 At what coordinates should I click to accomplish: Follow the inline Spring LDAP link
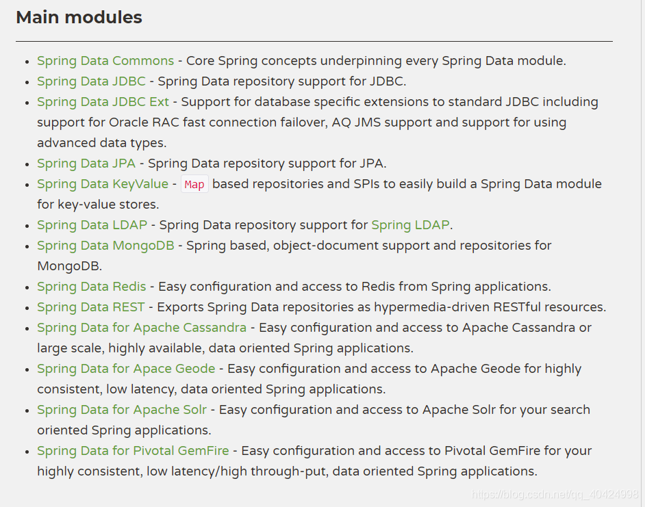(x=410, y=225)
